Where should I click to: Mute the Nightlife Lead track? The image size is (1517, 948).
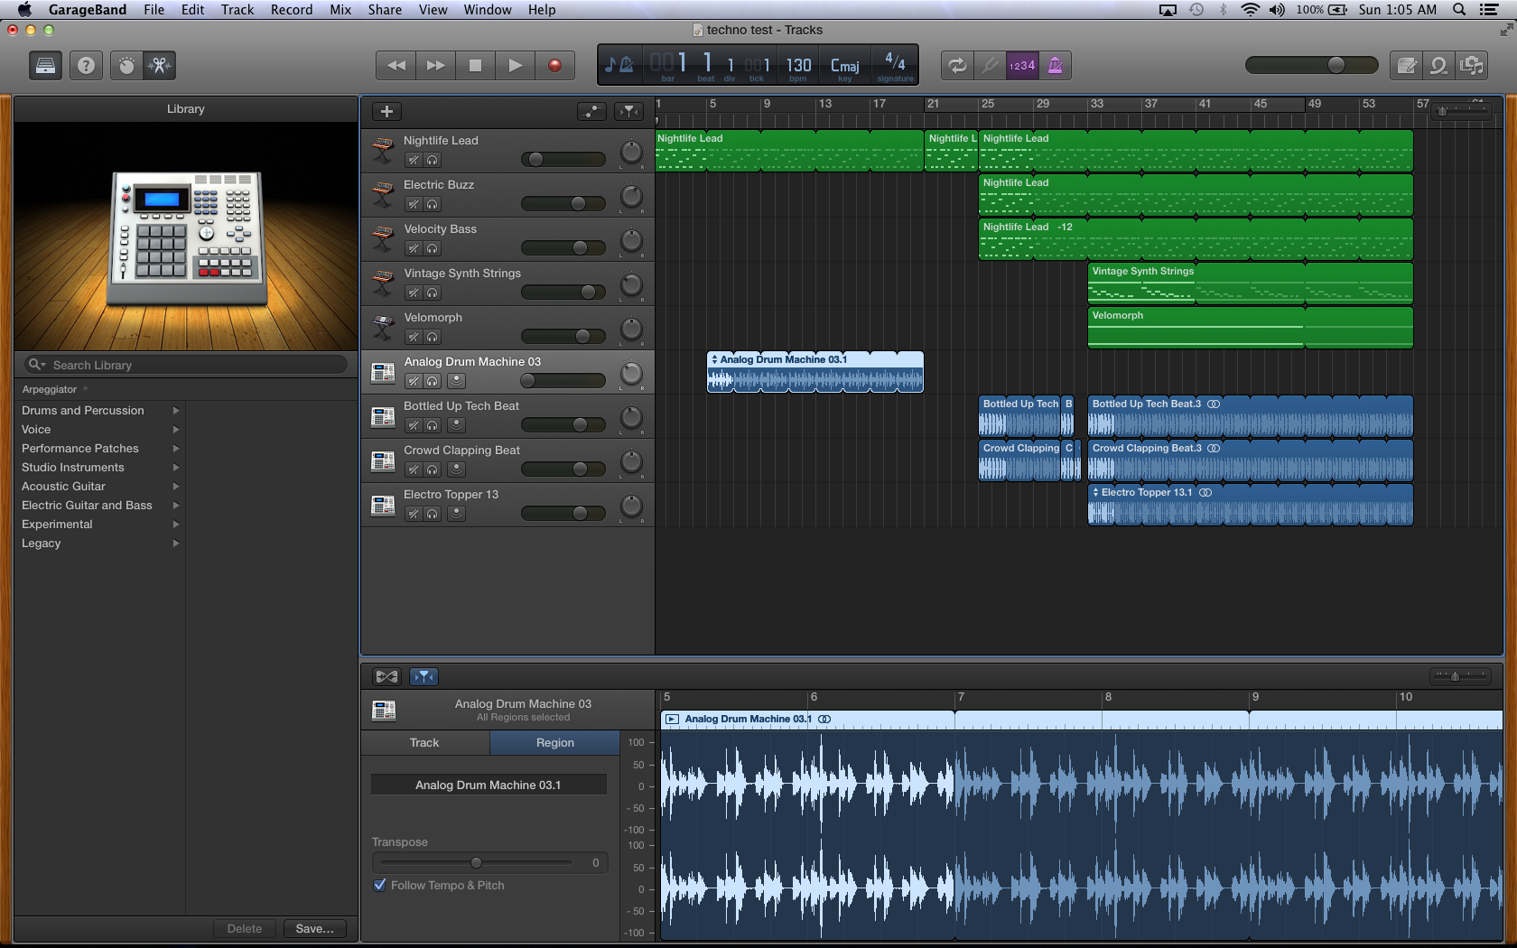click(414, 160)
